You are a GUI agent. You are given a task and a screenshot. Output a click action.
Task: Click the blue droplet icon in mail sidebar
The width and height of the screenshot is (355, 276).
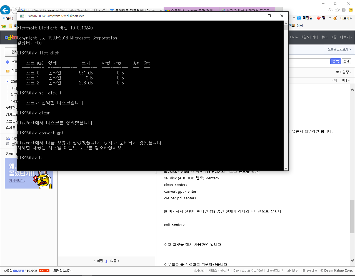click(8, 62)
